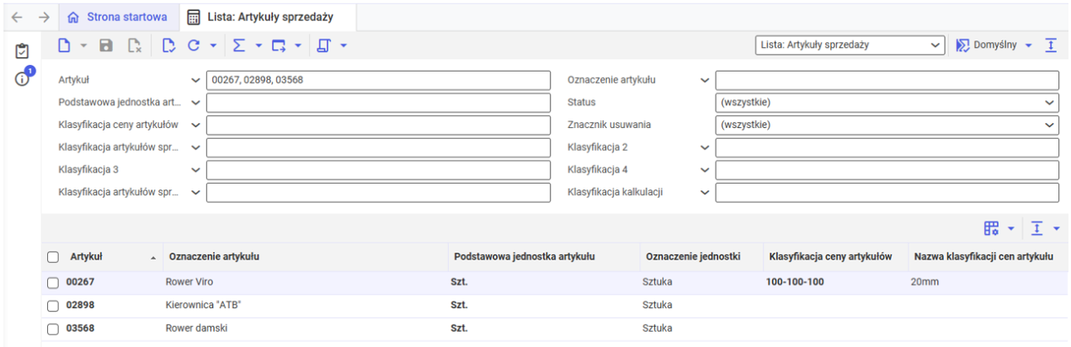The width and height of the screenshot is (1071, 347).
Task: Click the sum sigma icon
Action: coord(238,45)
